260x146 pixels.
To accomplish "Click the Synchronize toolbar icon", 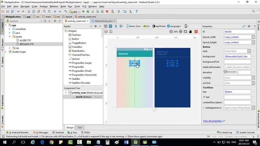I will click(x=13, y=11).
